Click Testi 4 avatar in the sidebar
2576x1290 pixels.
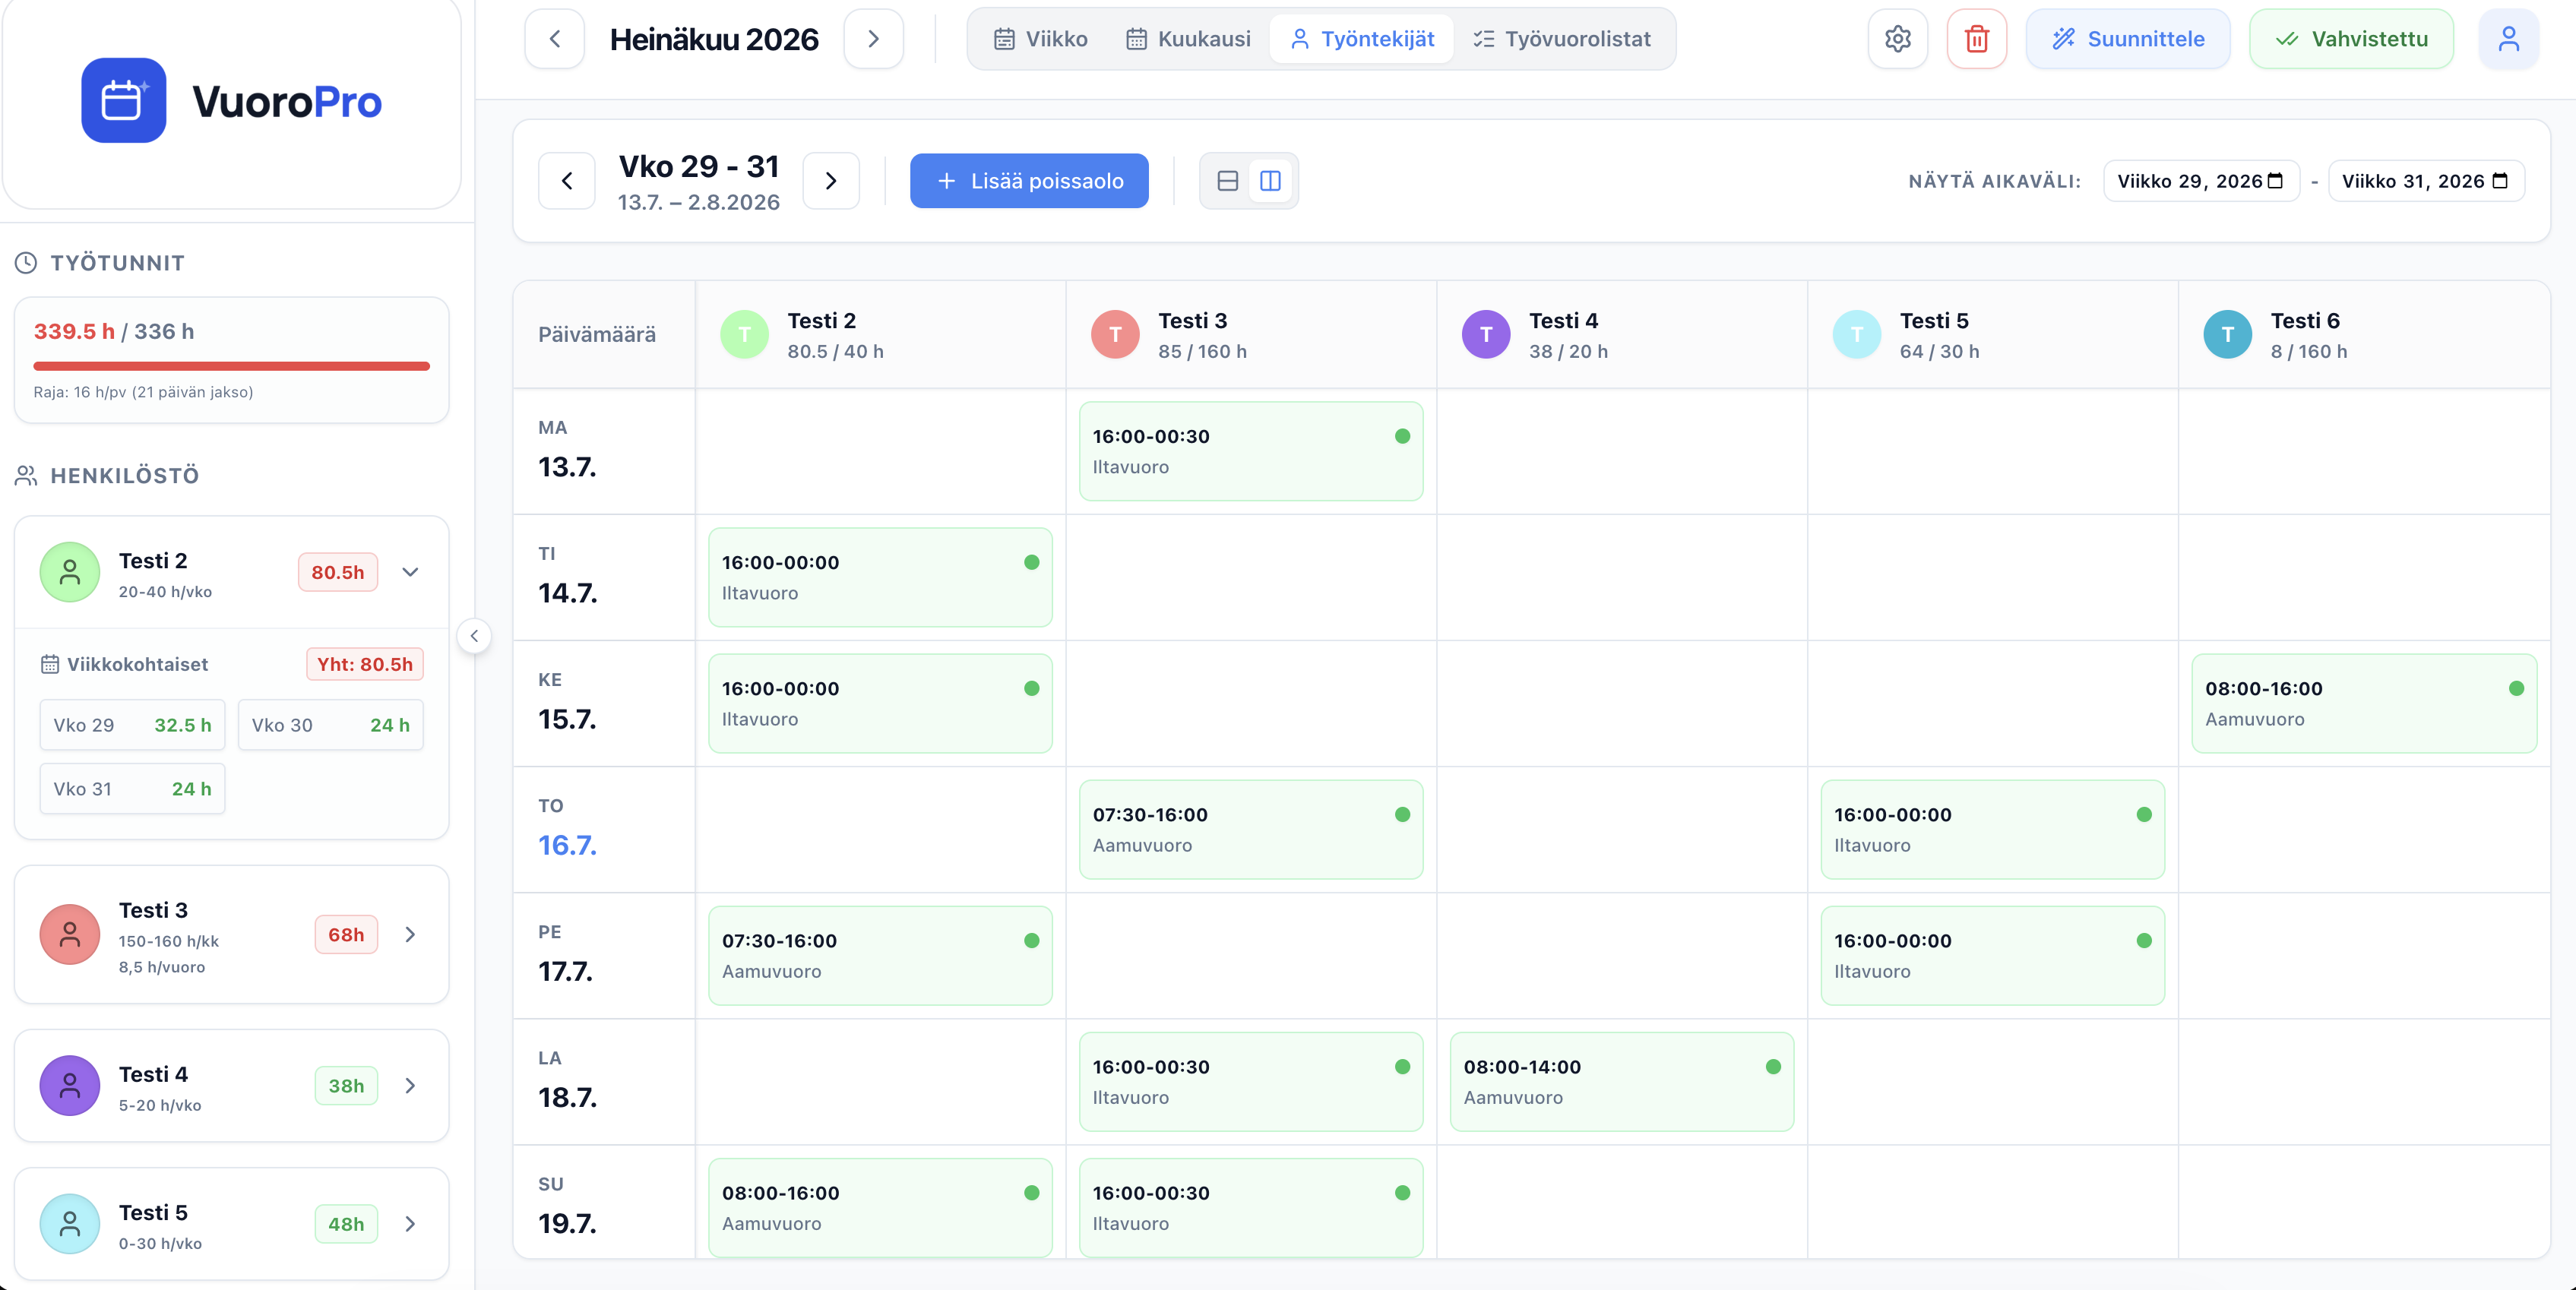[x=70, y=1085]
